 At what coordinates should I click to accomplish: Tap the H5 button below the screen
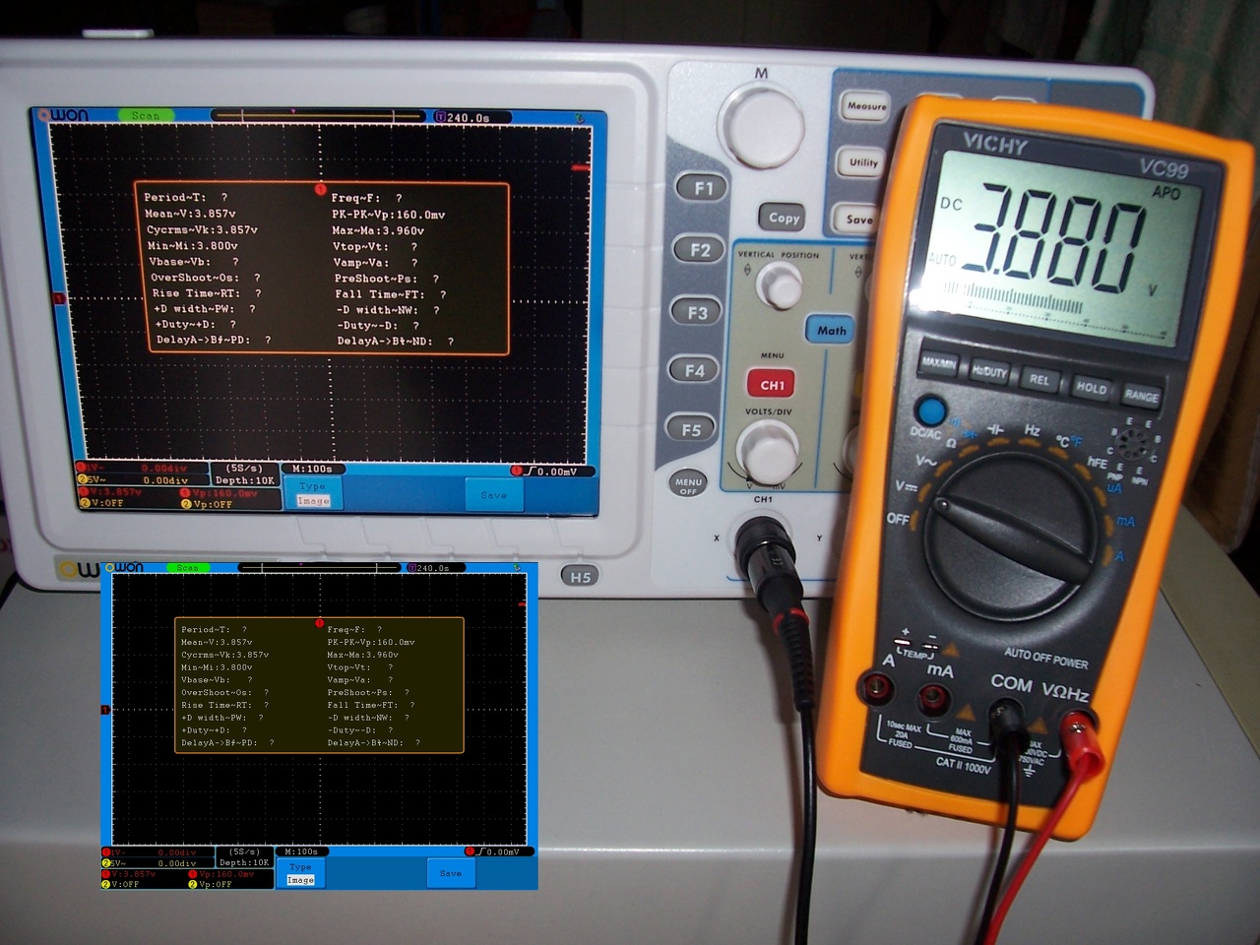coord(580,576)
